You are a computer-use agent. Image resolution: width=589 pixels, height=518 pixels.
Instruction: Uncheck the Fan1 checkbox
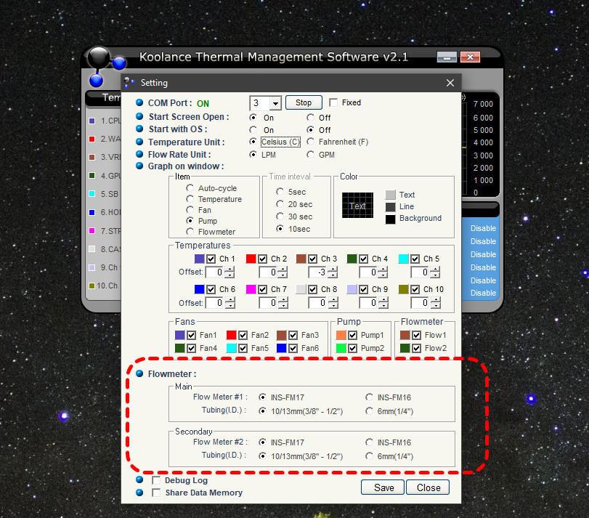[x=191, y=335]
